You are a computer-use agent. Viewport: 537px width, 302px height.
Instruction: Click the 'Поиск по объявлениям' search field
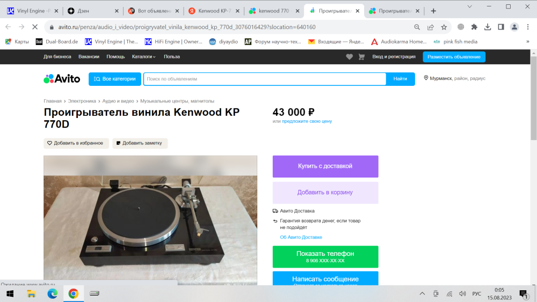[265, 79]
